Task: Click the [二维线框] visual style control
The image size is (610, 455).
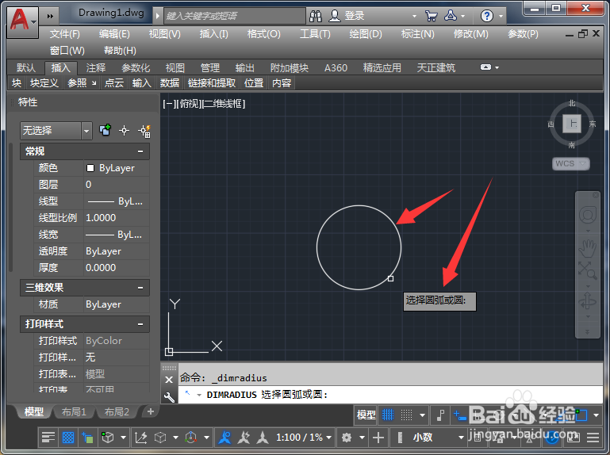Action: point(224,103)
